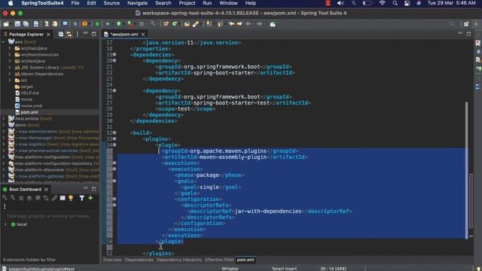482x271 pixels.
Task: Open the Run menu
Action: (207, 3)
